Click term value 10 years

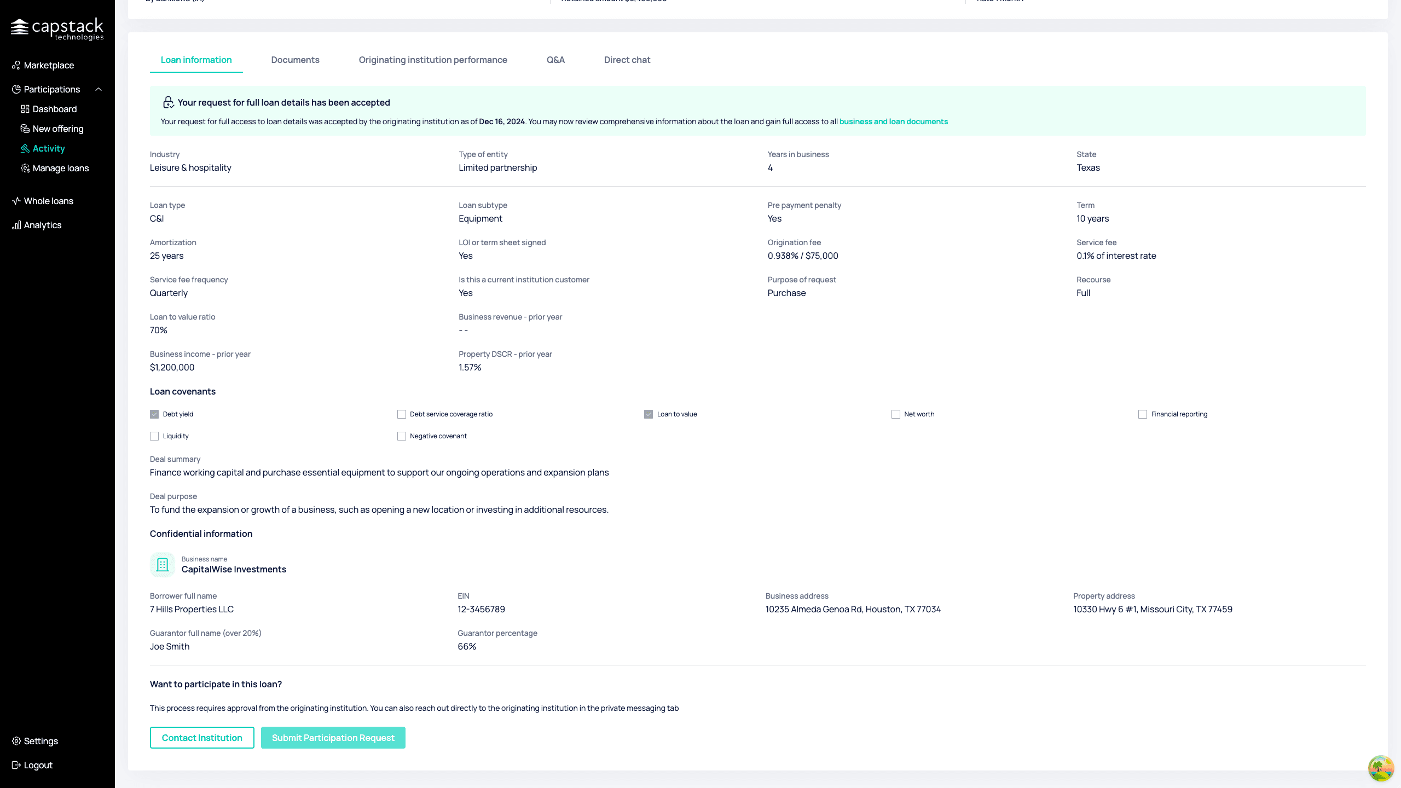pyautogui.click(x=1093, y=218)
